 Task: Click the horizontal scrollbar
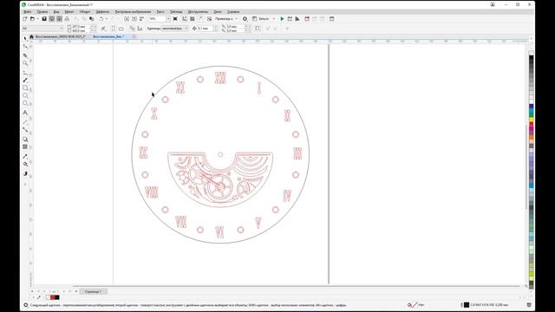[x=297, y=286]
